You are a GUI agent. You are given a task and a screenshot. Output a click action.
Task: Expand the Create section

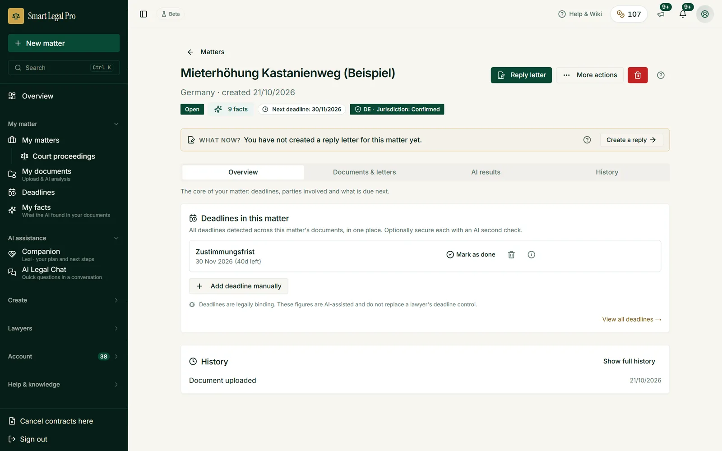point(64,300)
